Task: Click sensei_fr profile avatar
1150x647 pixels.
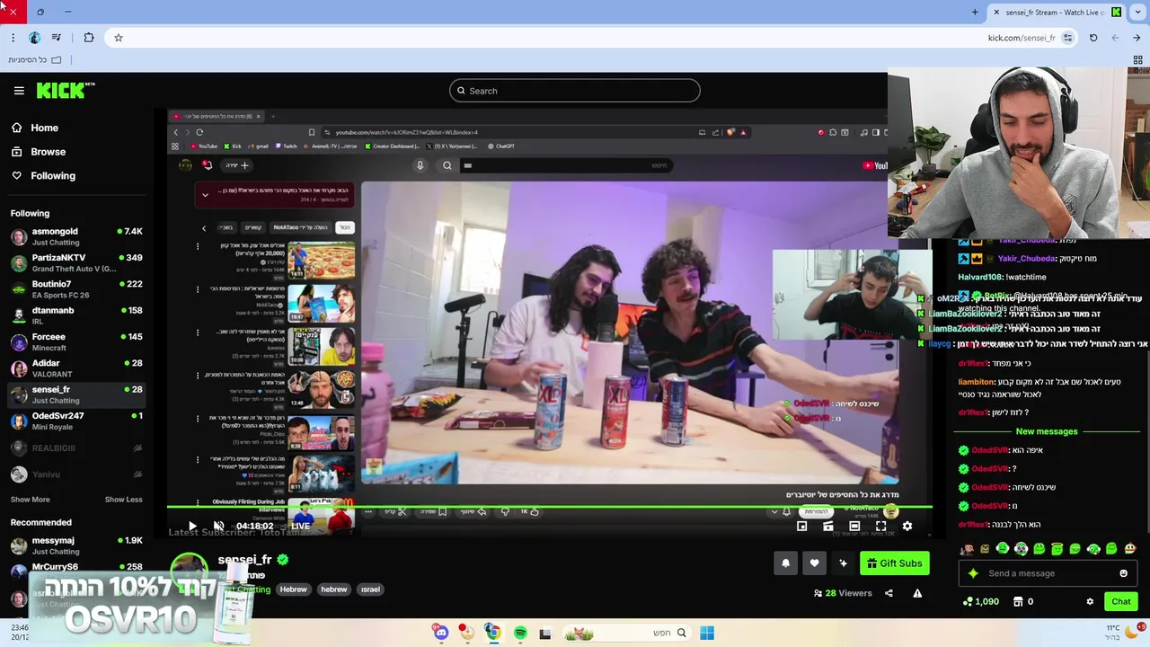Action: [190, 571]
